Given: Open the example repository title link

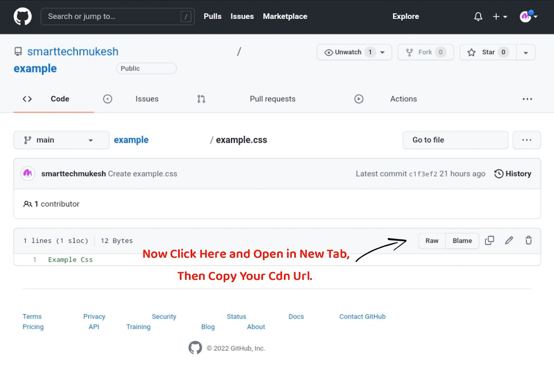Looking at the screenshot, I should (35, 68).
